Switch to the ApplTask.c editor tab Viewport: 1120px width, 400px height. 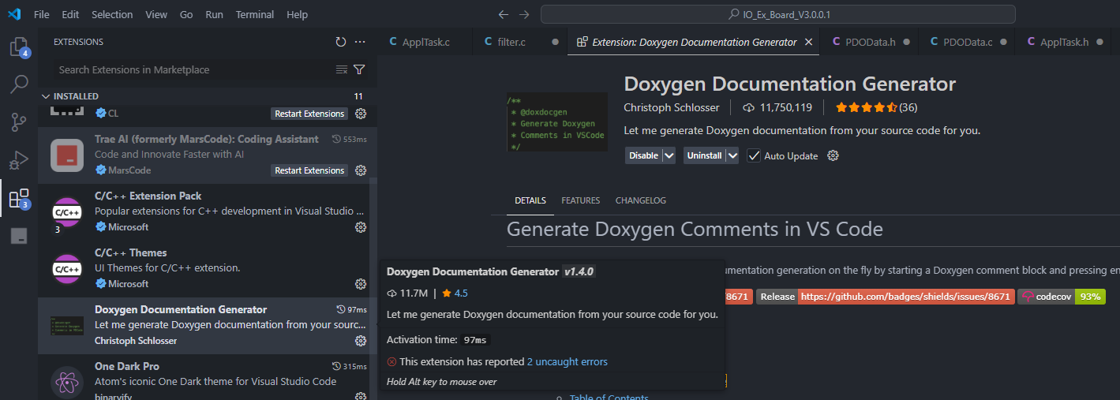coord(425,42)
